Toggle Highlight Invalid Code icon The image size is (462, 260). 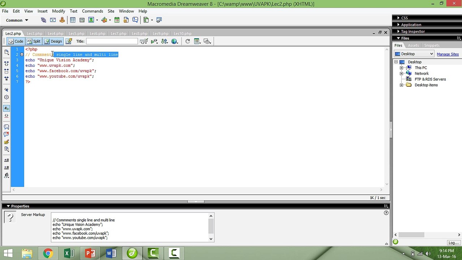click(7, 116)
